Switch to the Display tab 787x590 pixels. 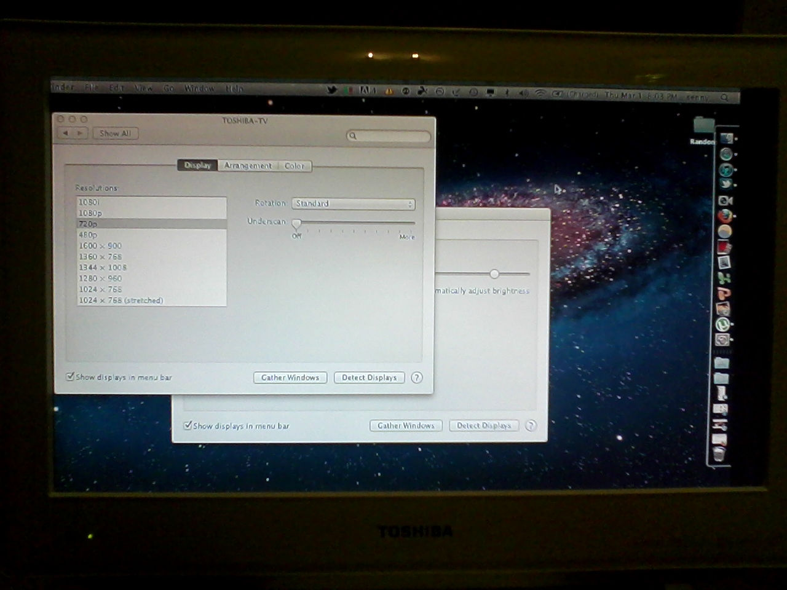pos(197,165)
